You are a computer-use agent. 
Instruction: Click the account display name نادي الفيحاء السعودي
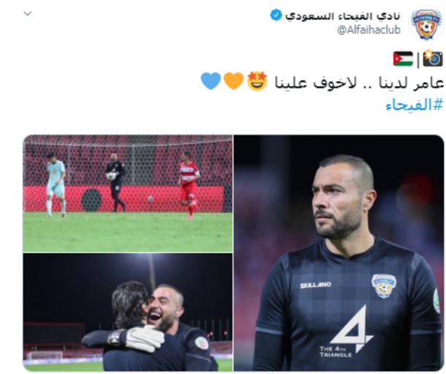click(343, 15)
